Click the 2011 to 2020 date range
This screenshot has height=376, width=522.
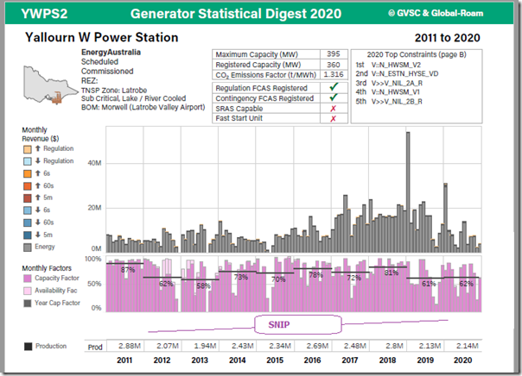pos(447,38)
